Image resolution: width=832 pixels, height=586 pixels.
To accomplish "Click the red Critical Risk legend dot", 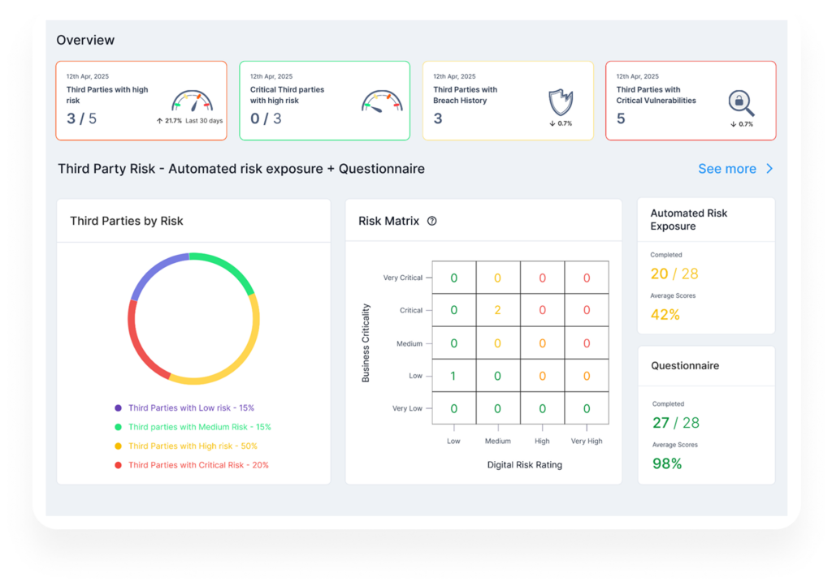I will [x=119, y=465].
